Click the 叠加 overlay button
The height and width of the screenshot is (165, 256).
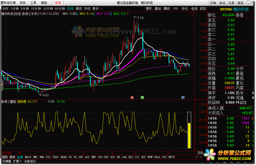[158, 9]
